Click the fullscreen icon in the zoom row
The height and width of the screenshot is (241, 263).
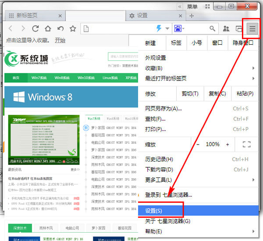pyautogui.click(x=246, y=145)
